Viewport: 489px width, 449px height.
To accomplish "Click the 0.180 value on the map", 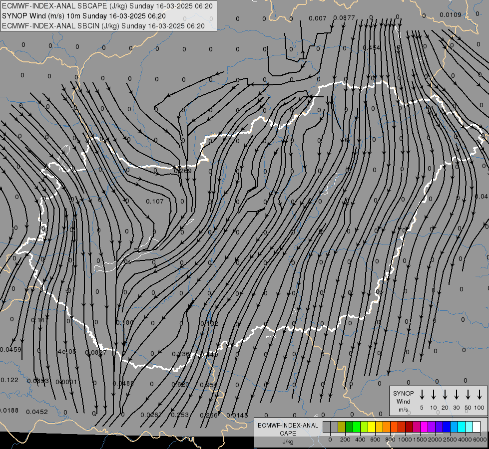I will click(125, 322).
